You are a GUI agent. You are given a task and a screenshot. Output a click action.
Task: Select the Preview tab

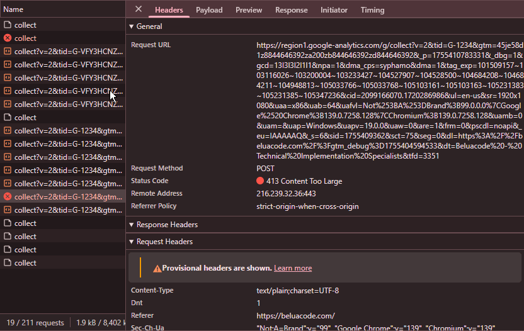point(249,10)
